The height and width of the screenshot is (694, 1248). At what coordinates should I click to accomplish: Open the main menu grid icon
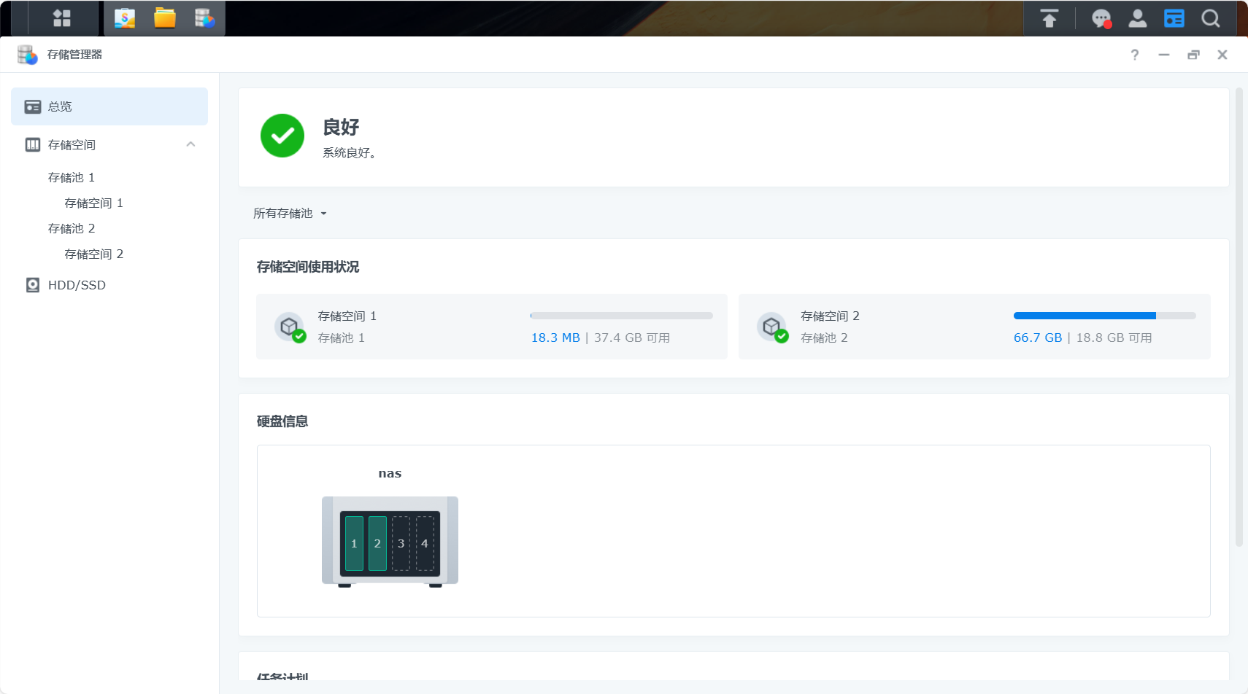(62, 18)
